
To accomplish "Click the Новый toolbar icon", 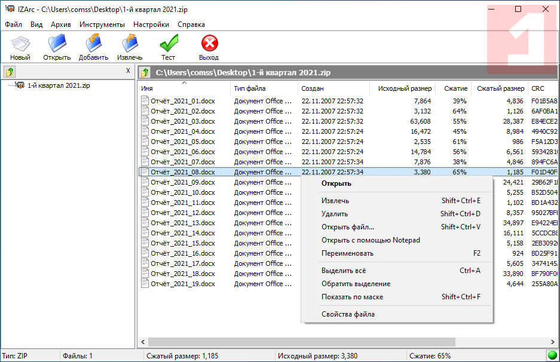I will (x=20, y=44).
